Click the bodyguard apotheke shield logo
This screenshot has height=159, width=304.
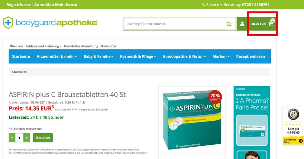coord(8,23)
